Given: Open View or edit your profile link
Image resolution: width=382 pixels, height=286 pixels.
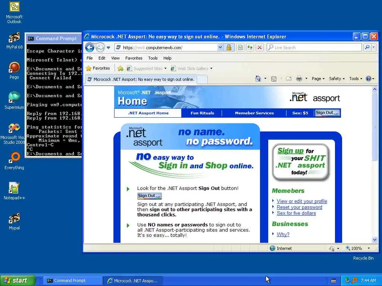Looking at the screenshot, I should pyautogui.click(x=302, y=201).
